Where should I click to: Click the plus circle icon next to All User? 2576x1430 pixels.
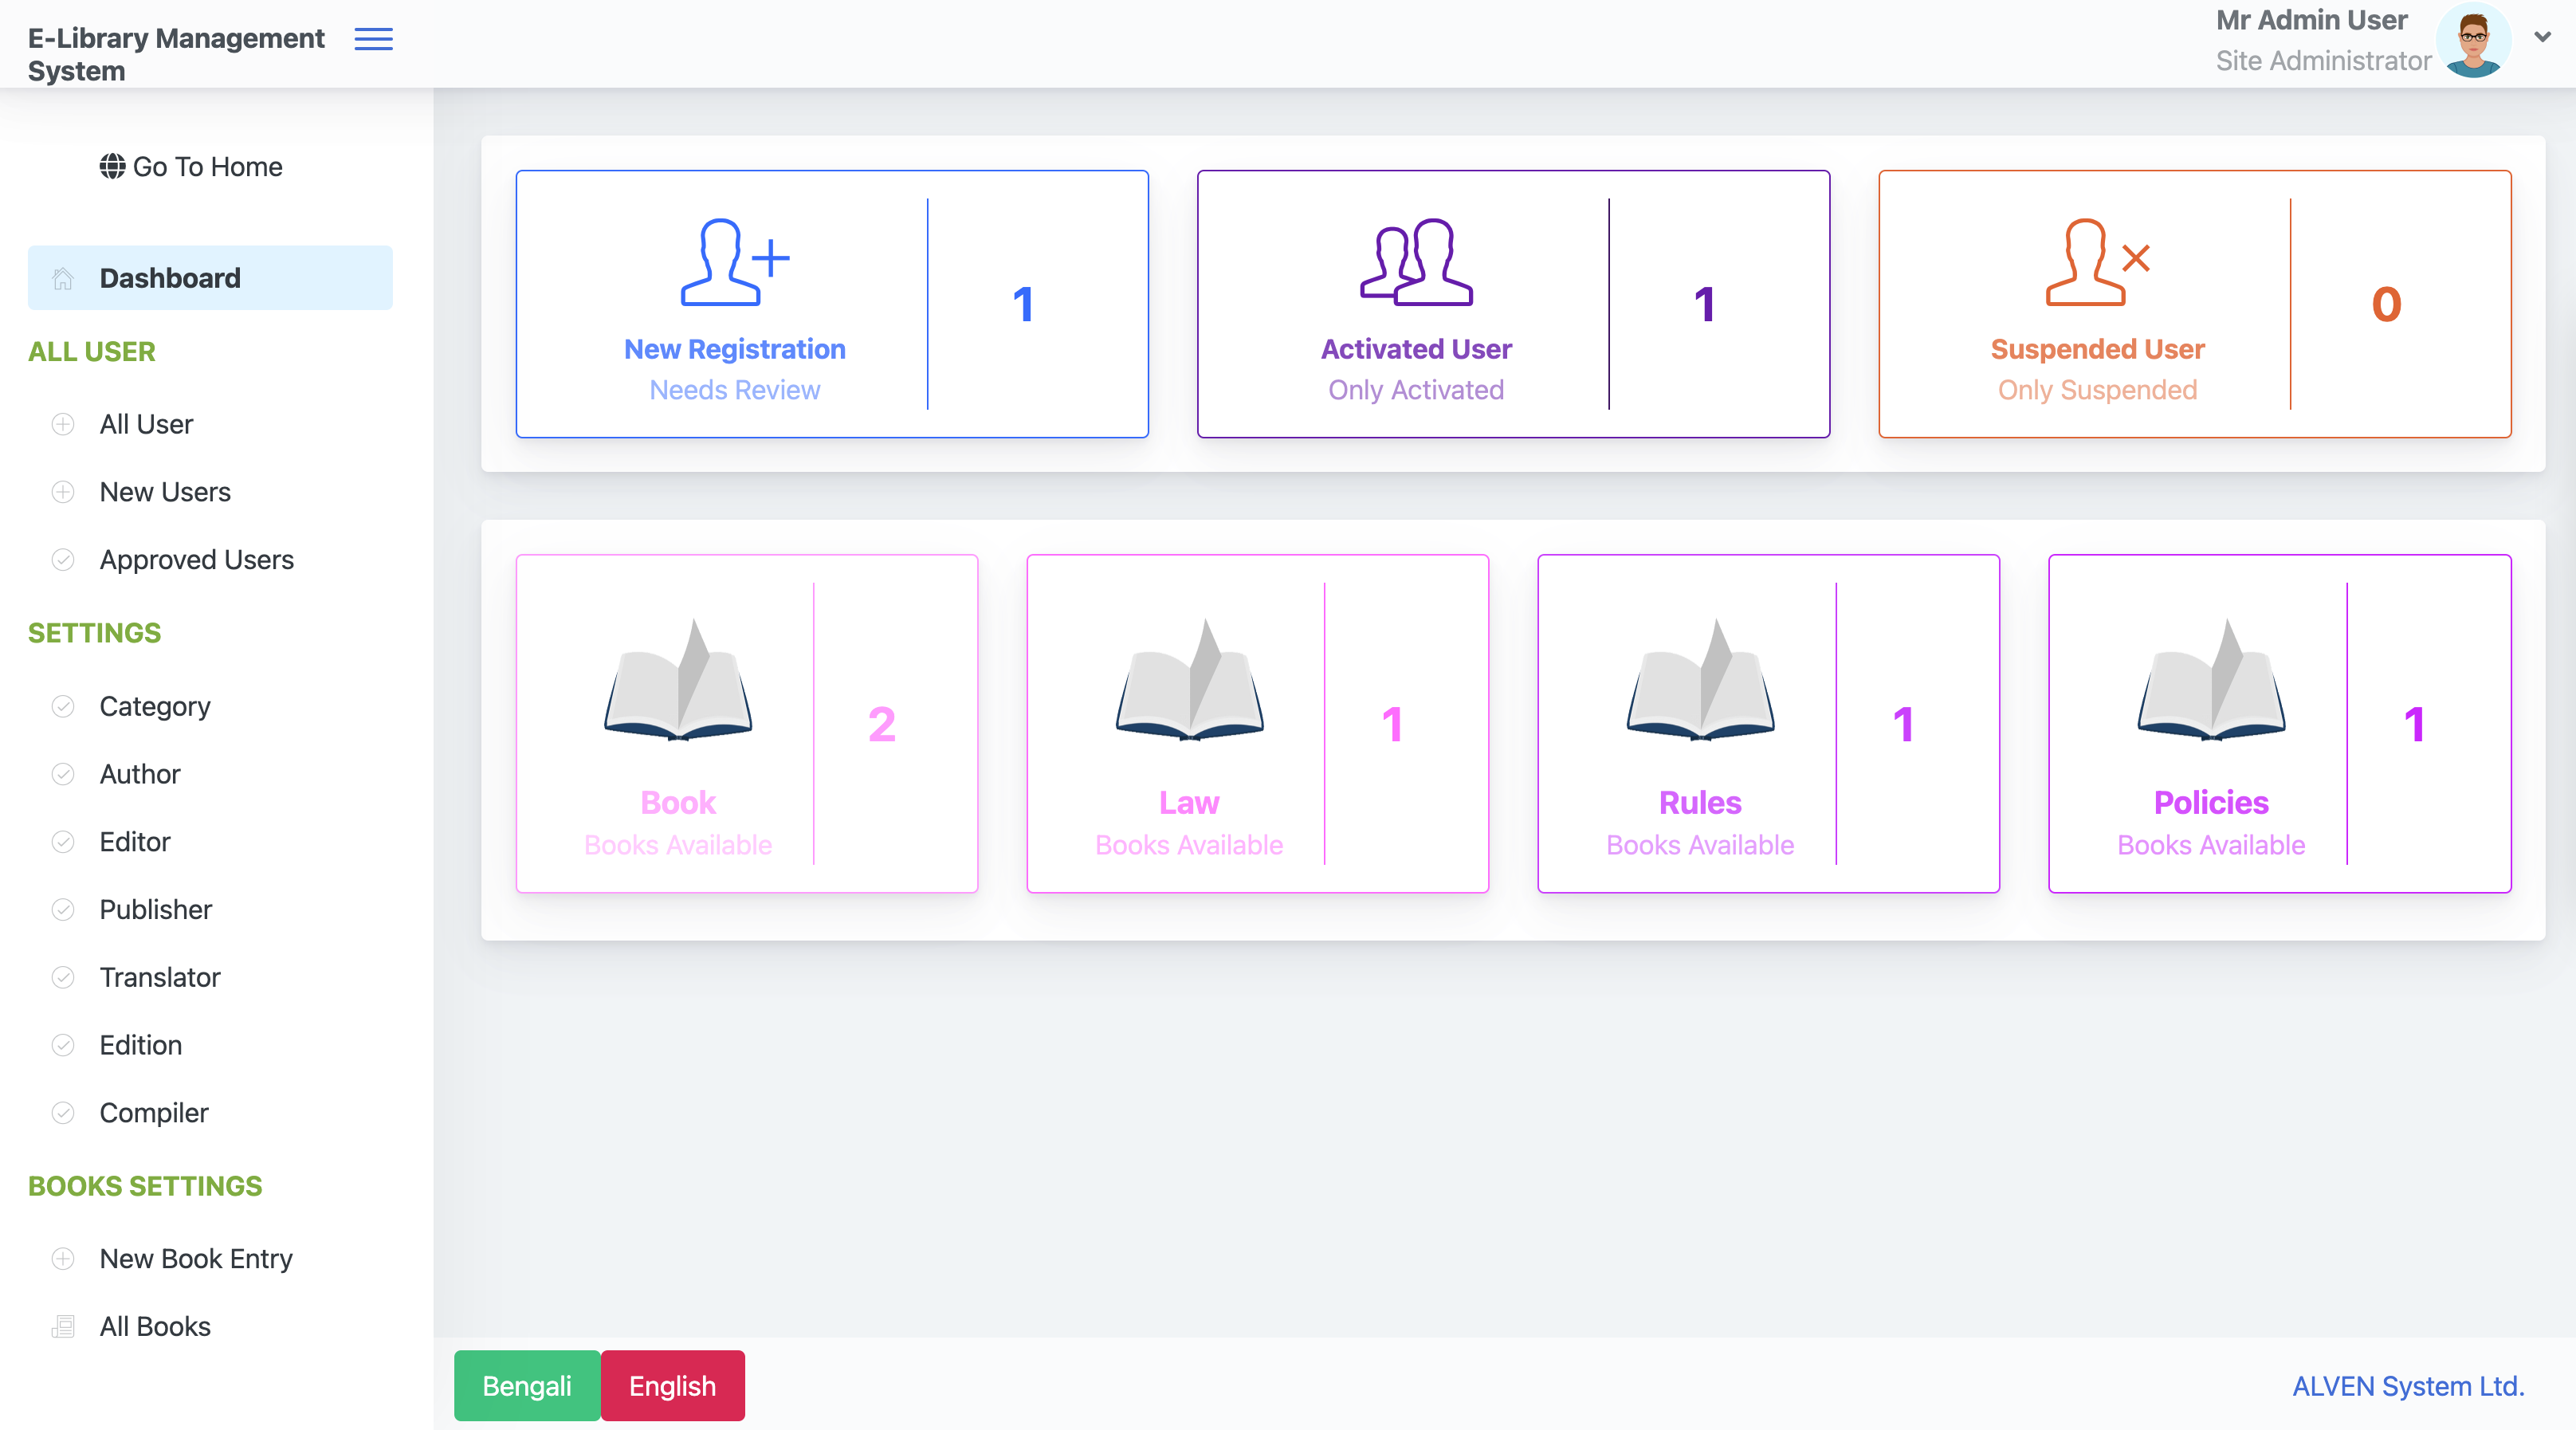63,424
